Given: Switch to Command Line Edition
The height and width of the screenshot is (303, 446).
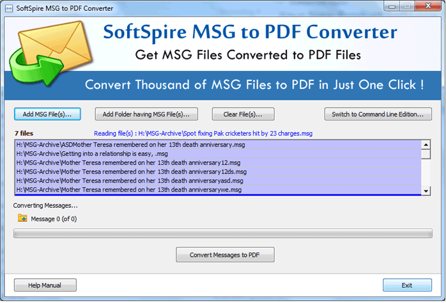Looking at the screenshot, I should point(378,114).
